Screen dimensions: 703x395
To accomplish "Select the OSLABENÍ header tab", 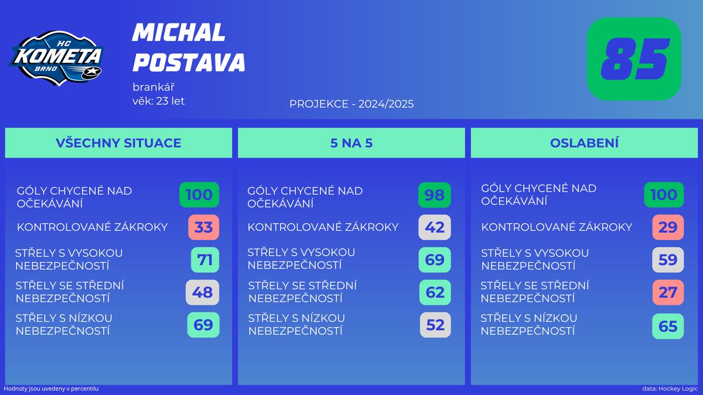I will pos(585,143).
